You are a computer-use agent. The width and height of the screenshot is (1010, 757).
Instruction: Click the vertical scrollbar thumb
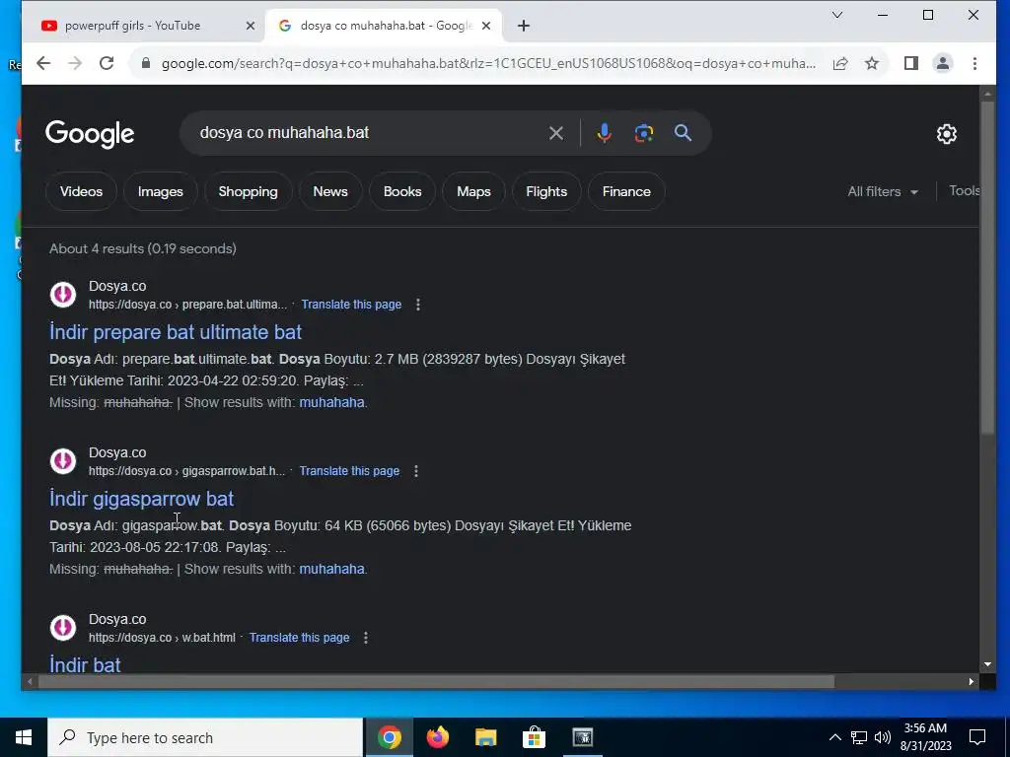click(986, 268)
